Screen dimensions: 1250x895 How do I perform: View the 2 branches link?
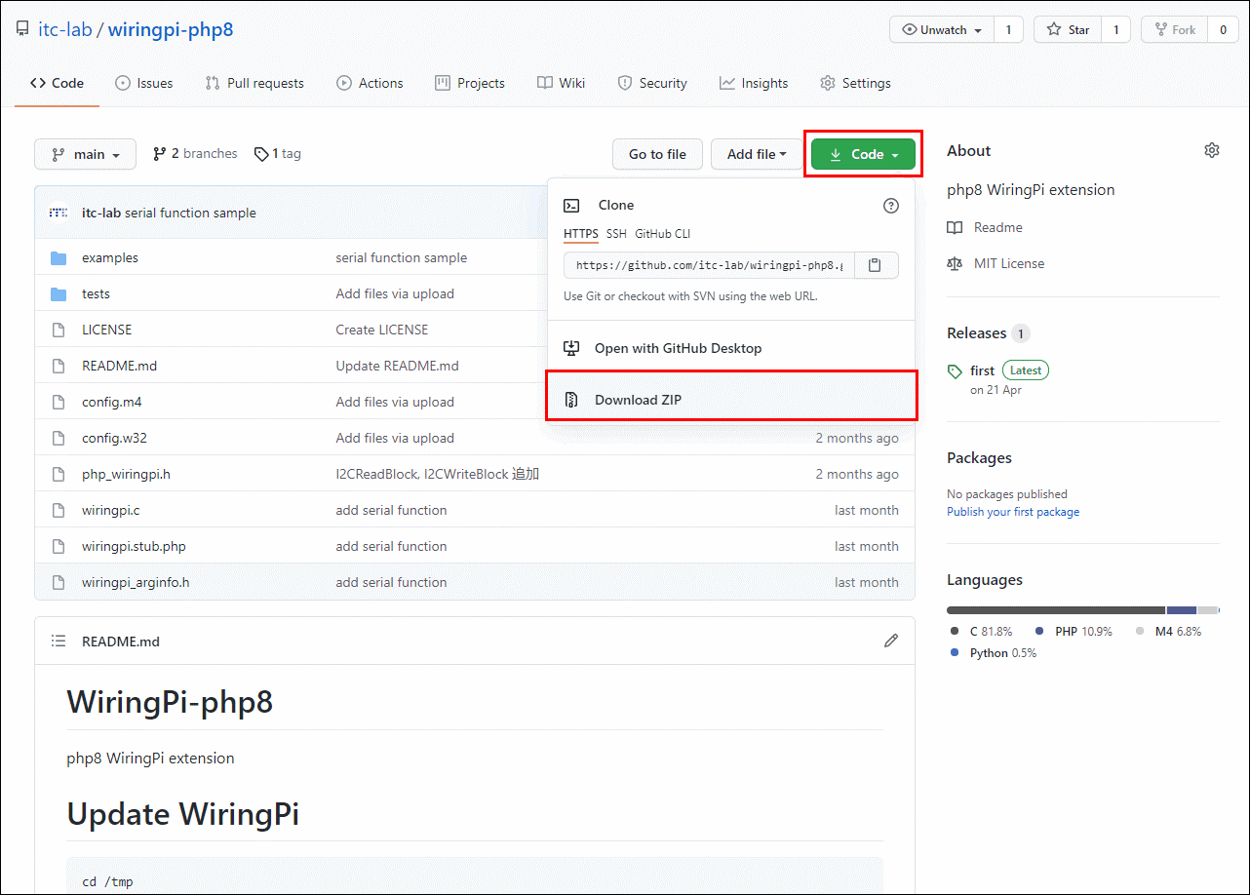click(195, 154)
